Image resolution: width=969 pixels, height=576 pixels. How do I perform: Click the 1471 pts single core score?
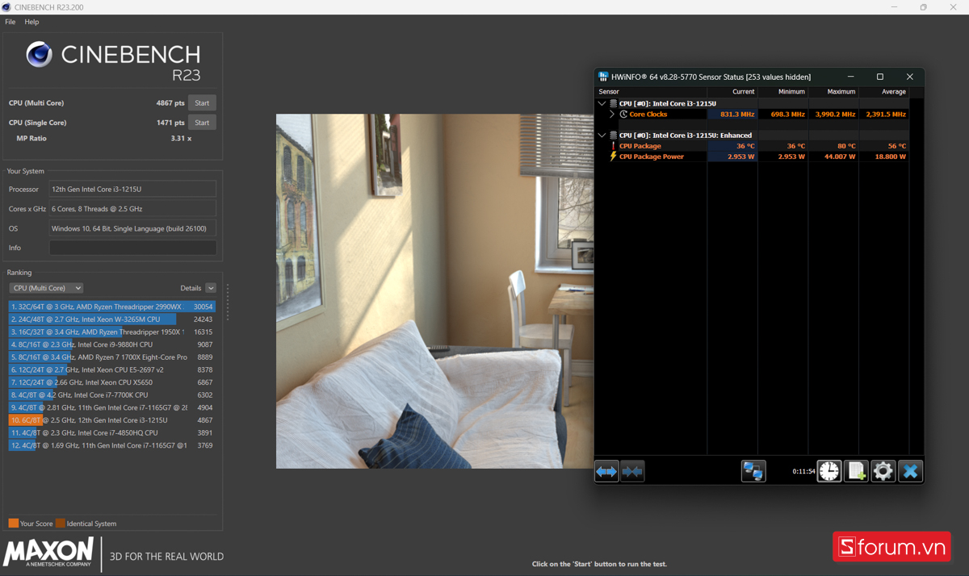click(x=170, y=123)
